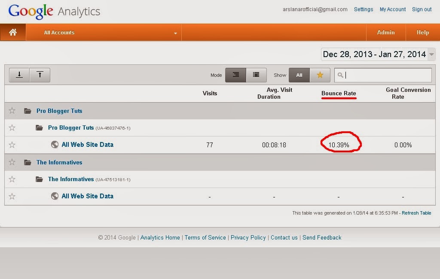Star The Informatives account

point(12,162)
